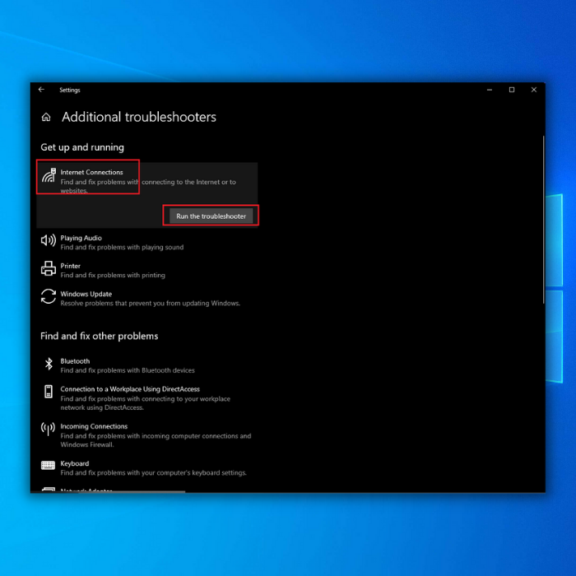Click the Bluetooth symbol icon
The width and height of the screenshot is (576, 576).
pos(49,364)
